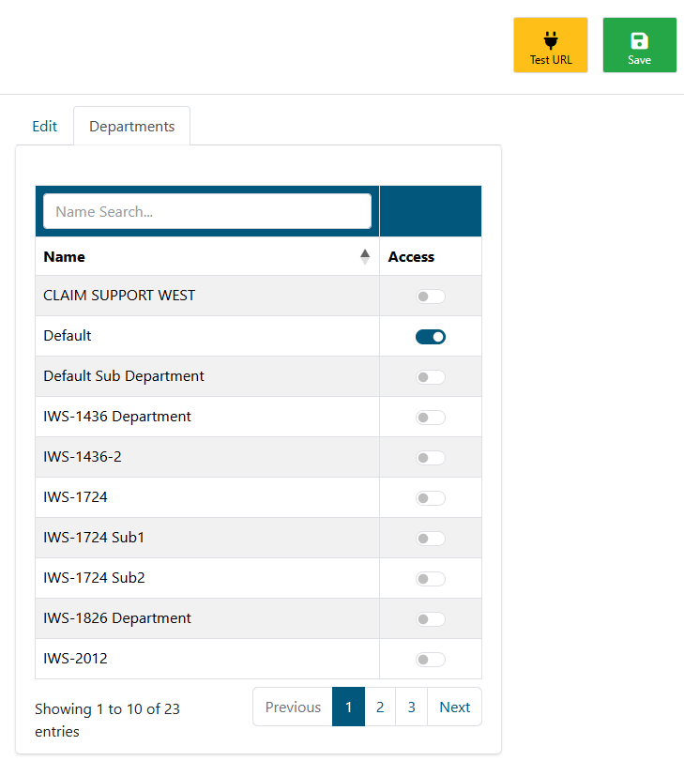
Task: Click the Test URL plug icon
Action: click(x=551, y=40)
